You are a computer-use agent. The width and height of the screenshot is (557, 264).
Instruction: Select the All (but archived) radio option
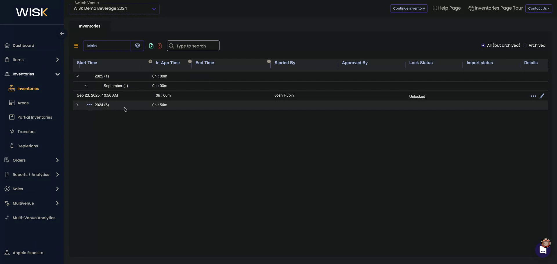pos(483,45)
